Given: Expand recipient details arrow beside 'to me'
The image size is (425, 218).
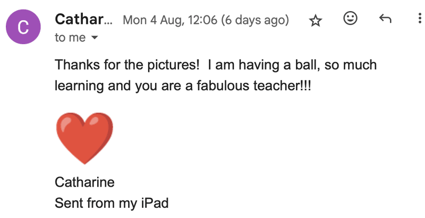Looking at the screenshot, I should (96, 38).
